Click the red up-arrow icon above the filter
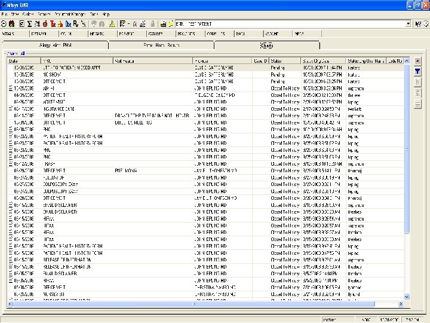Screen dimensions: 430x323 [417, 62]
